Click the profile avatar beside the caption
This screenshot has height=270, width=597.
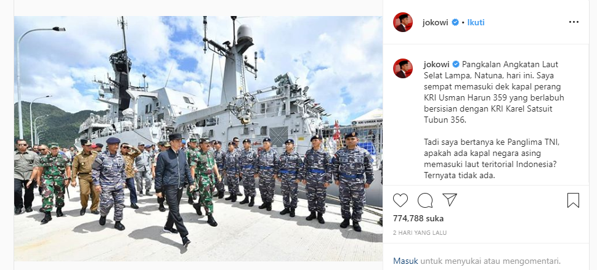tap(403, 68)
